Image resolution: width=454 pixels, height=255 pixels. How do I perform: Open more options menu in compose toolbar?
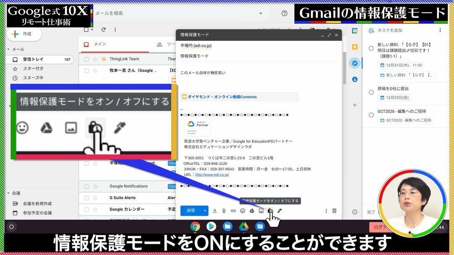click(326, 211)
